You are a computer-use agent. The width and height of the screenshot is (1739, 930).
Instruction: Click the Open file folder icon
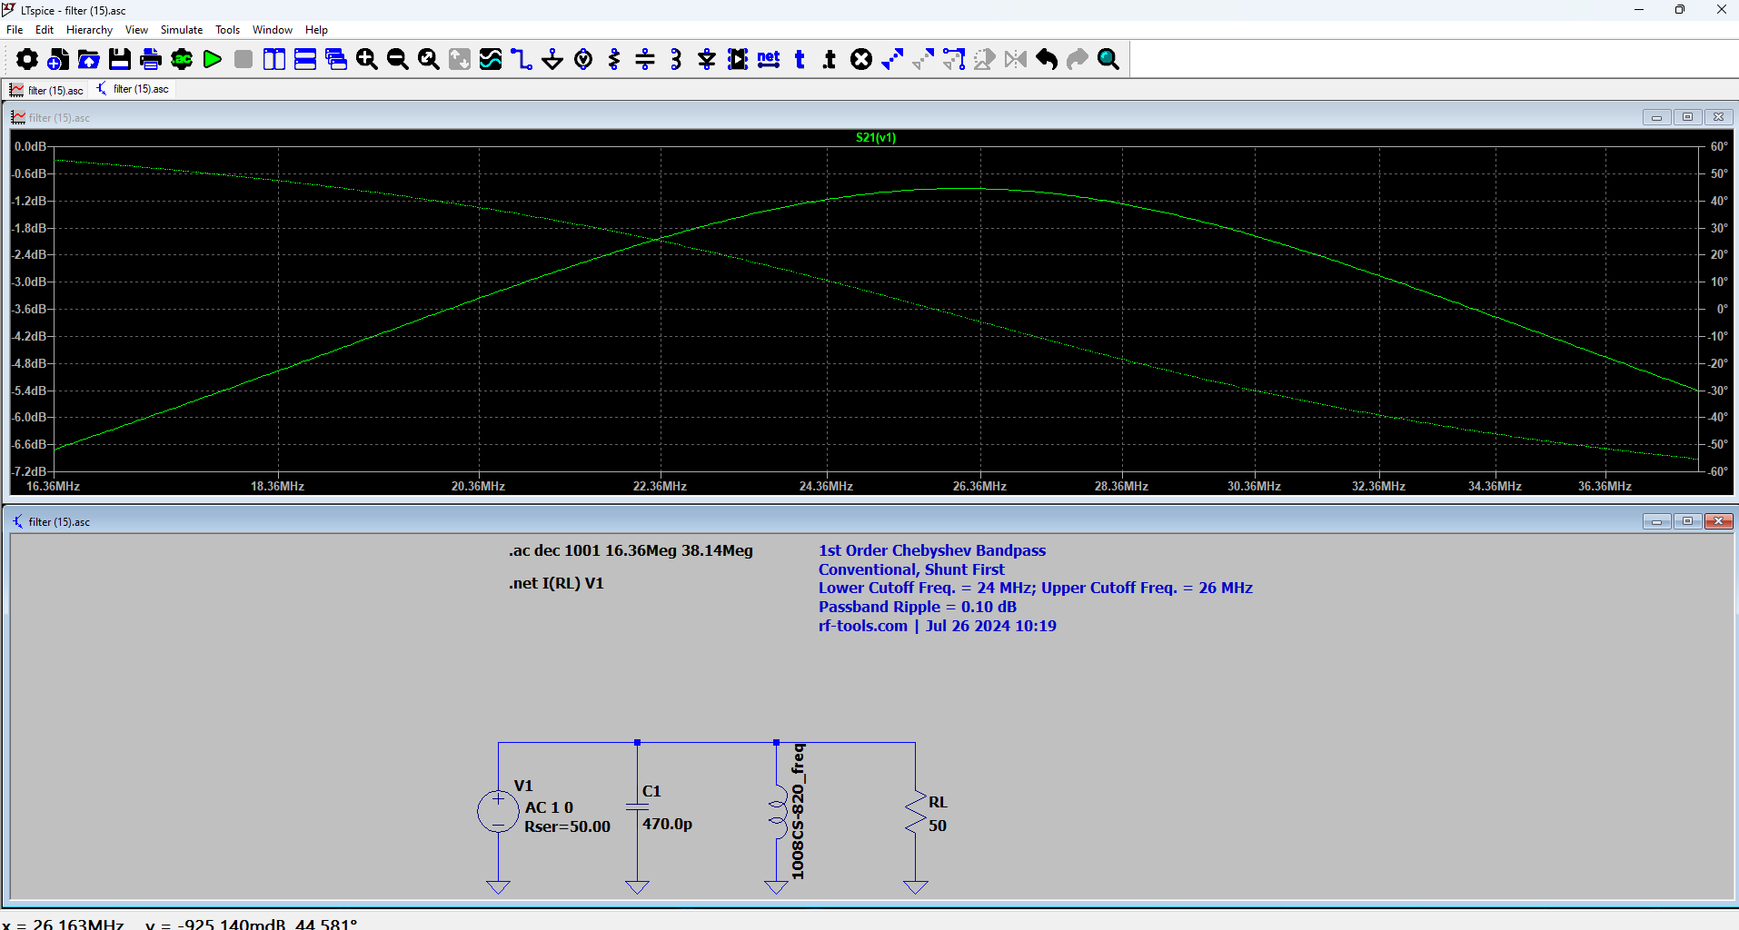click(x=88, y=59)
